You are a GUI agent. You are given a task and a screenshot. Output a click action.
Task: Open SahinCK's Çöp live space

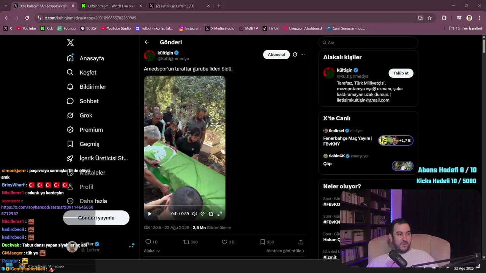click(368, 162)
